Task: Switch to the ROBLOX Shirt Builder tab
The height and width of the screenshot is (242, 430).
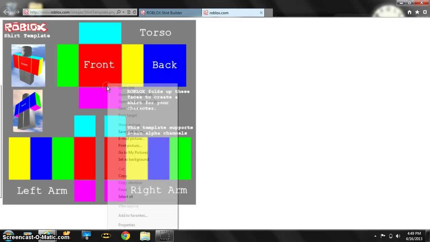Action: click(x=170, y=13)
